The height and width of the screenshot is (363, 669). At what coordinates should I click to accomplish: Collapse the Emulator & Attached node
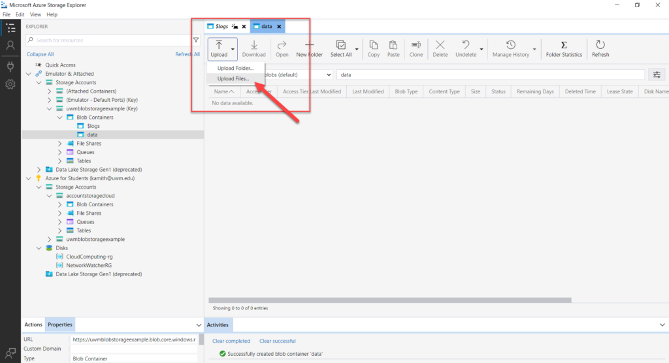point(29,74)
